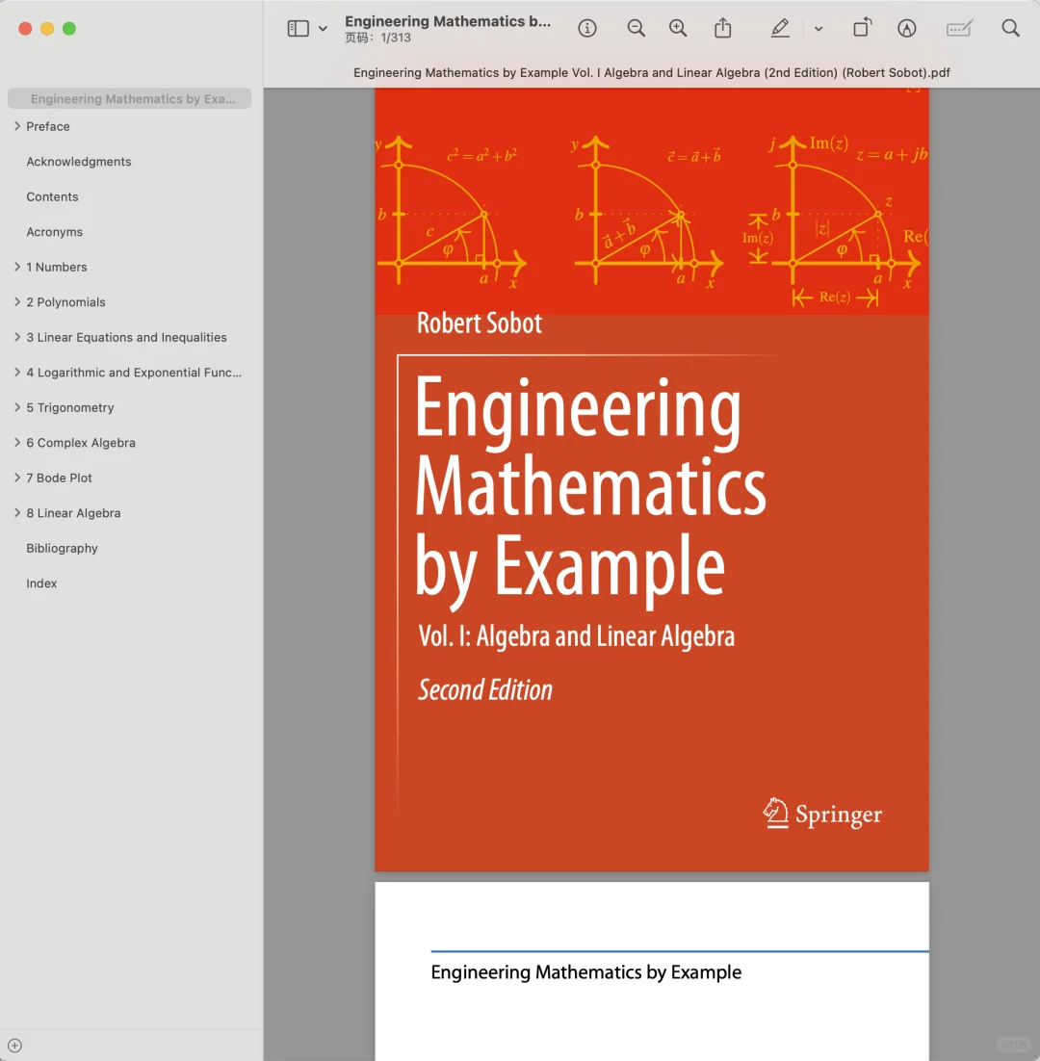Image resolution: width=1040 pixels, height=1061 pixels.
Task: Expand chapter 2 Polynomials
Action: 17,301
